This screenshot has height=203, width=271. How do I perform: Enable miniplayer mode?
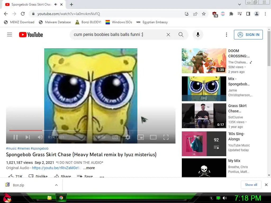point(141,137)
